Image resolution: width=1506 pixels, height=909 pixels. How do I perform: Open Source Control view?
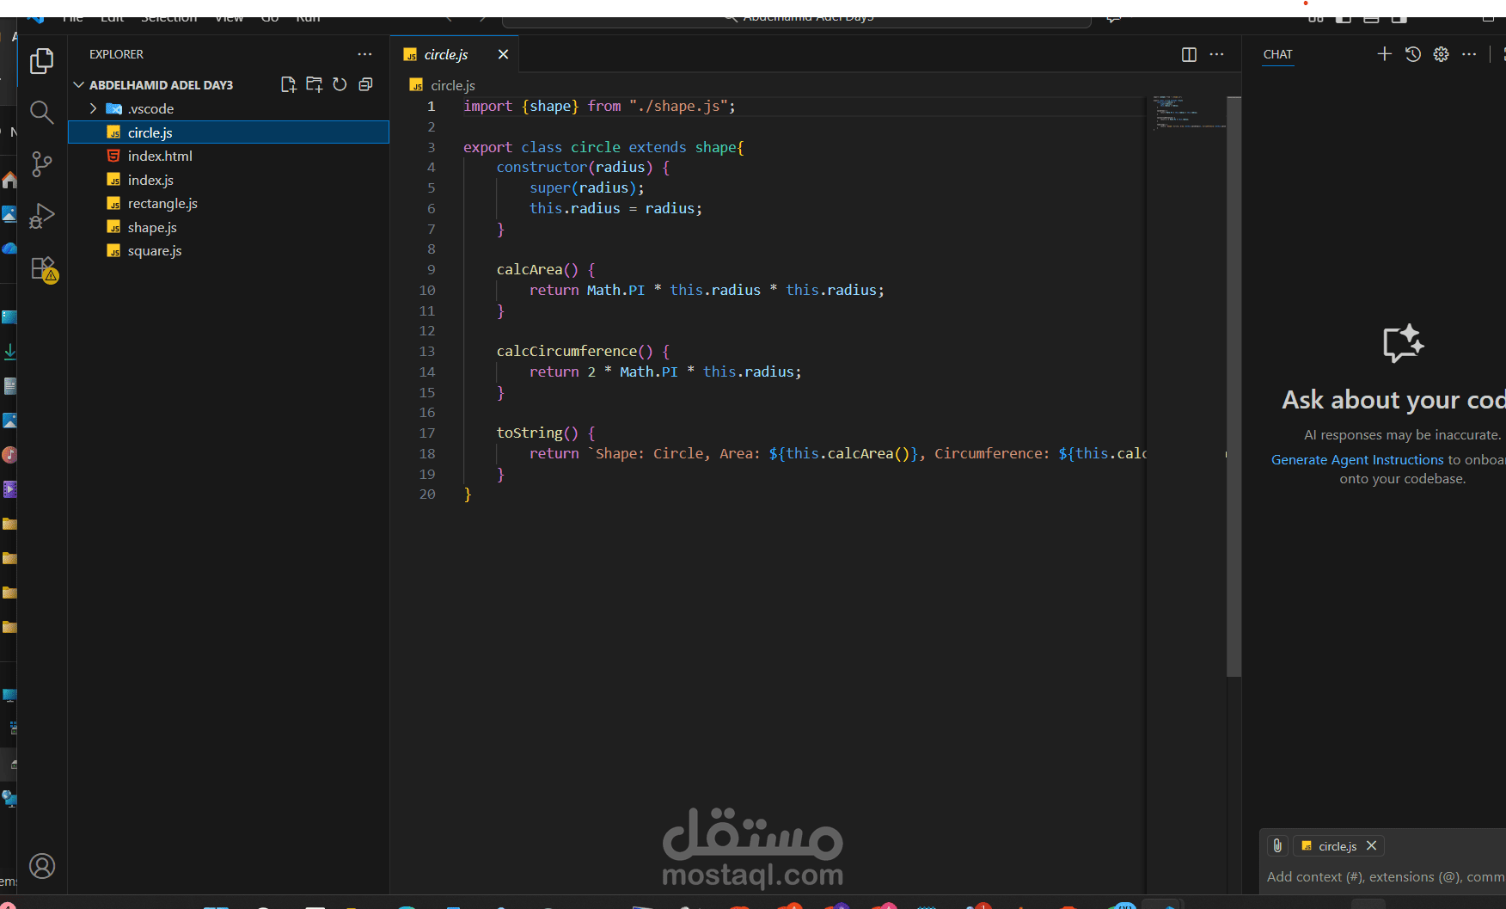click(41, 164)
